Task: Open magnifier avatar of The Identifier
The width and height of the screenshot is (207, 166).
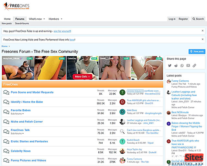Action: [x=122, y=132]
